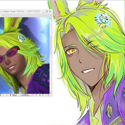The height and width of the screenshot is (125, 125).
Task: Click the vertical scrollbar of the Clip Studio window
Action: (x=51, y=45)
